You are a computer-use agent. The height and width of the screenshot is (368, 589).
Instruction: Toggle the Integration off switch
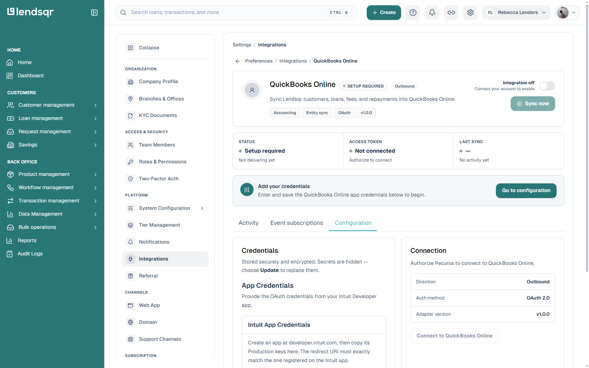click(x=547, y=86)
